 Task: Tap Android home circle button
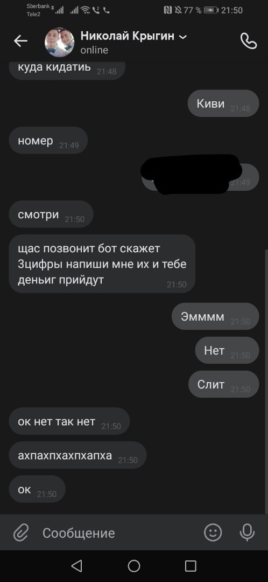(x=134, y=566)
